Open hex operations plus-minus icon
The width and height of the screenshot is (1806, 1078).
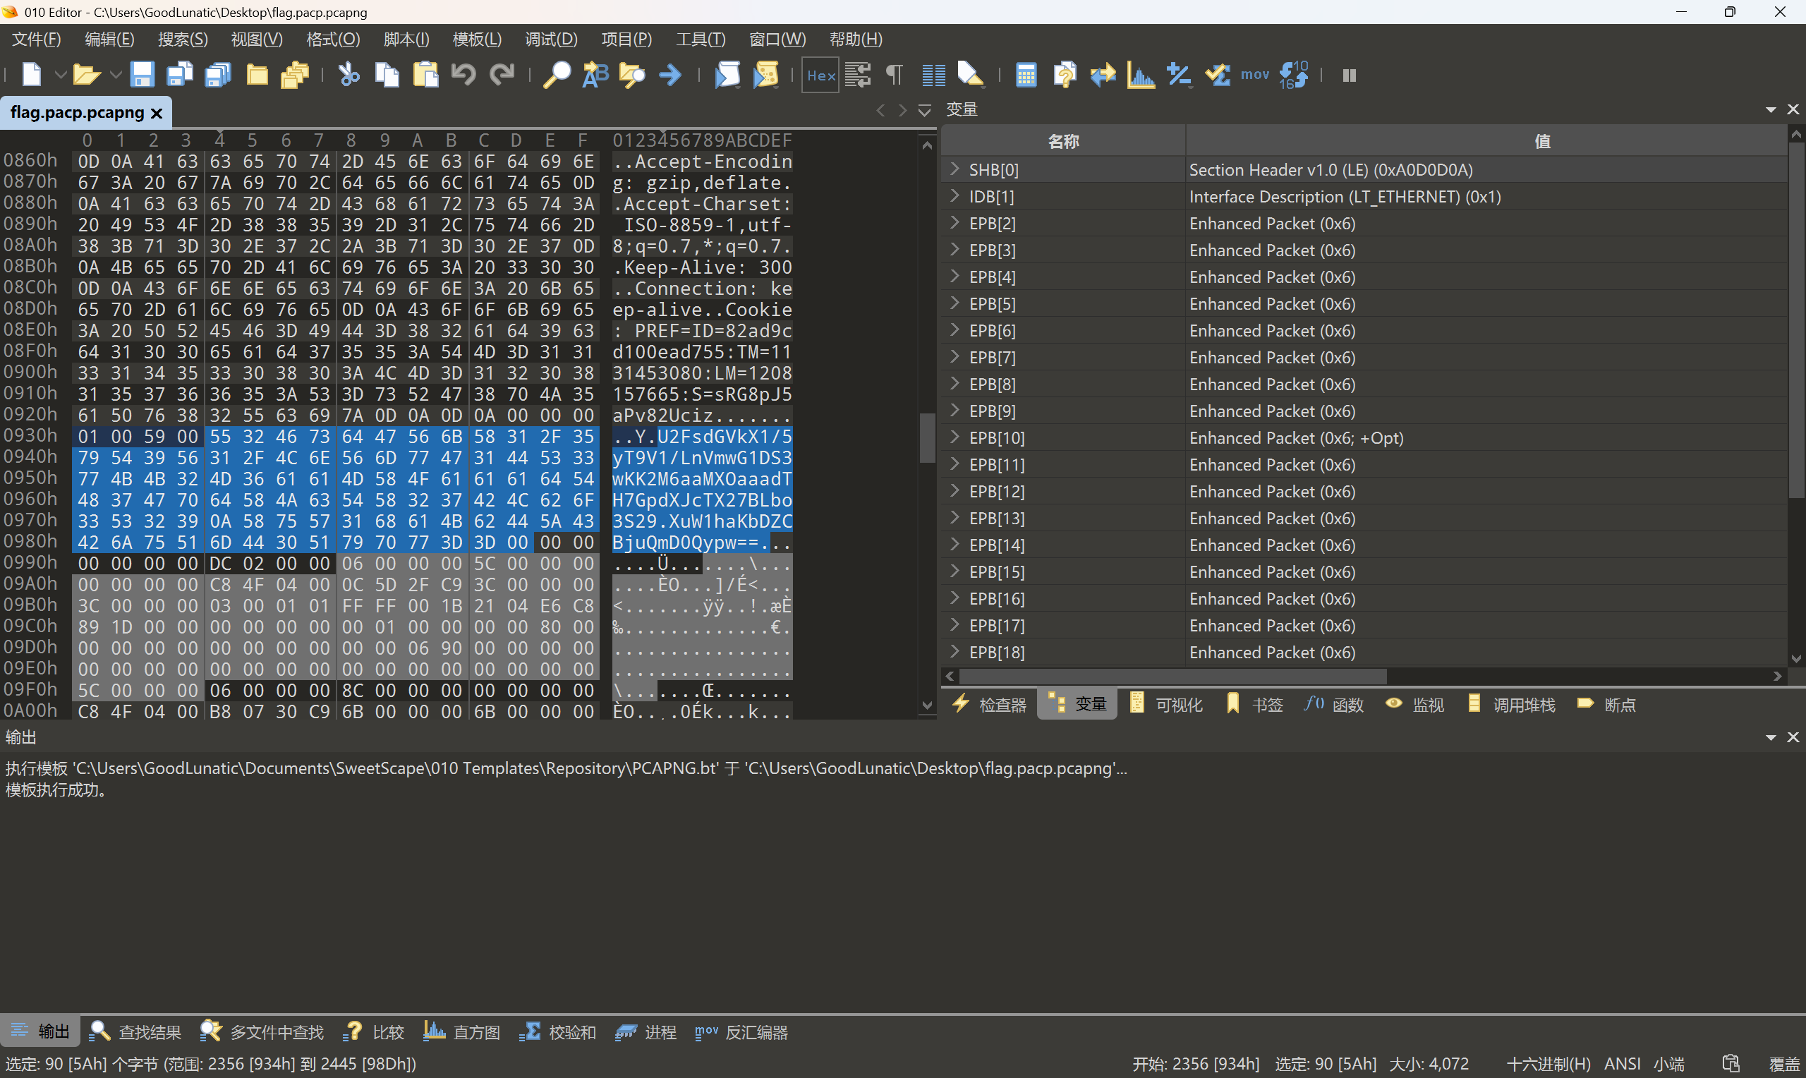[1179, 75]
